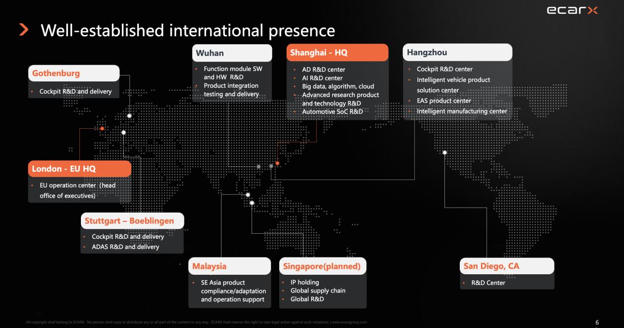Click the San Diego, CA header
The image size is (624, 328).
click(507, 266)
